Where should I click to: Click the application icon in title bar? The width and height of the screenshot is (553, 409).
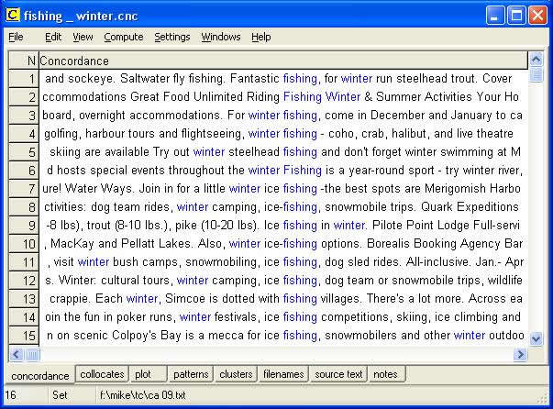point(12,15)
